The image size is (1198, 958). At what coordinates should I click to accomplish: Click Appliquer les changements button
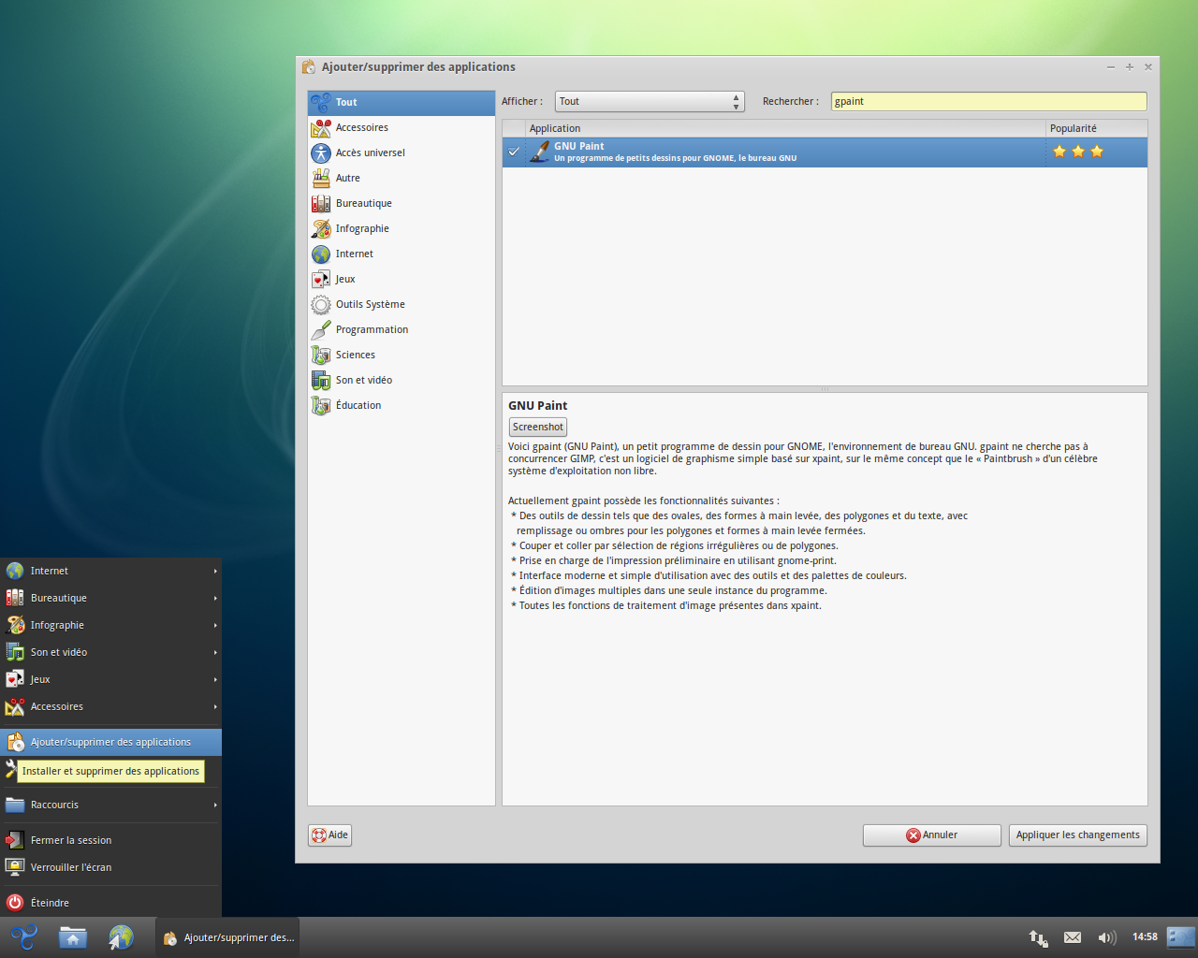point(1077,835)
